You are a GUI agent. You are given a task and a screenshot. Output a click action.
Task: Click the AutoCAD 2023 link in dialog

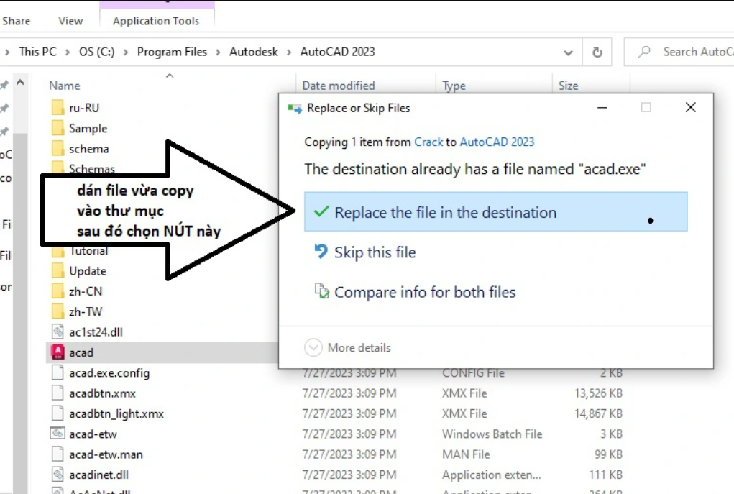tap(497, 142)
